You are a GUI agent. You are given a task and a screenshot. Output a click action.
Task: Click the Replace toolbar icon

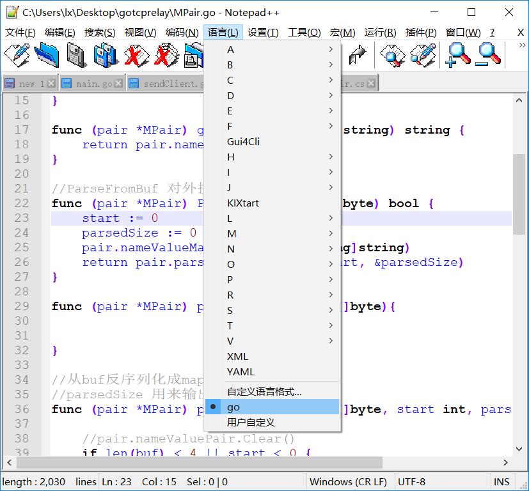click(x=423, y=55)
